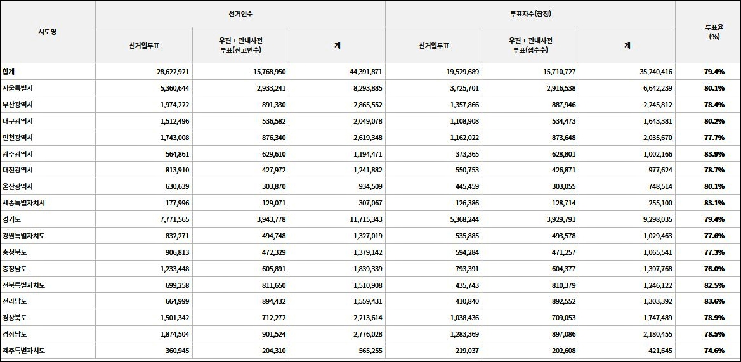This screenshot has height=362, width=741.
Task: Click Sejong election-day electors 177,996
Action: (x=178, y=203)
